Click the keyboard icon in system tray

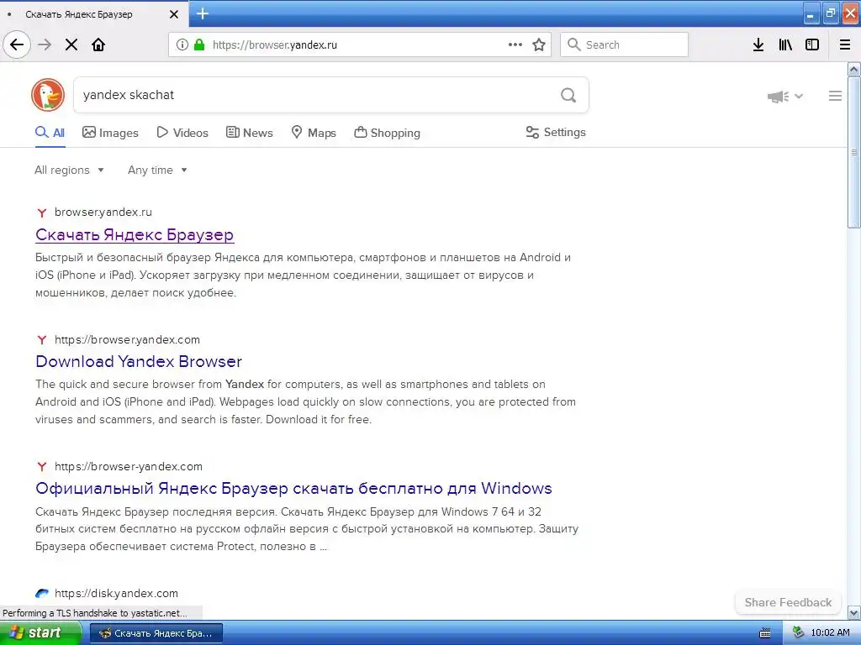pyautogui.click(x=764, y=633)
